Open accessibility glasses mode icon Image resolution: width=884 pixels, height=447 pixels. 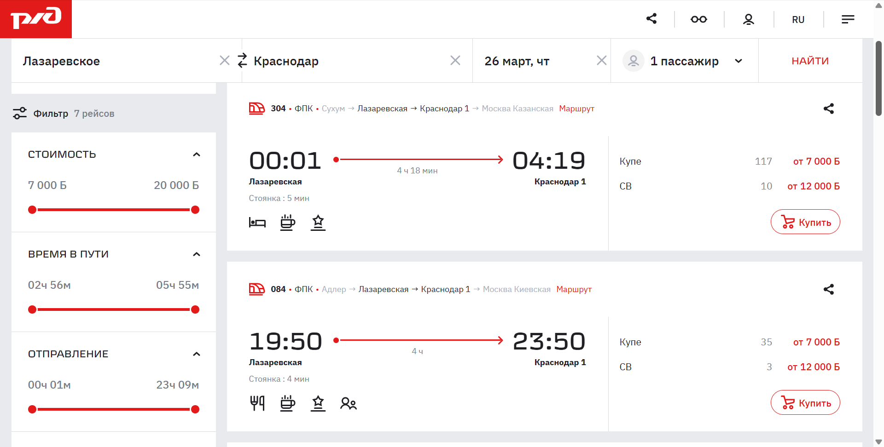pos(698,19)
